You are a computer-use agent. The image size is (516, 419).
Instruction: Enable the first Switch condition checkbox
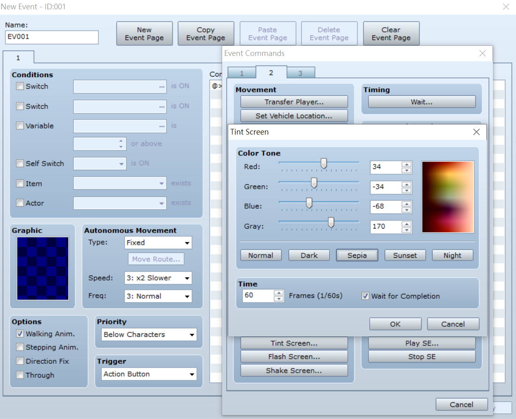click(20, 86)
